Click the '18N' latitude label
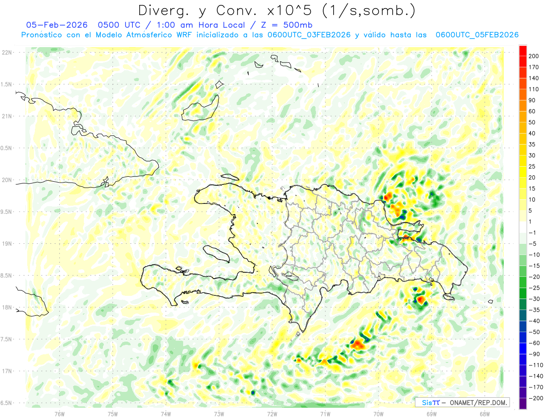 pyautogui.click(x=6, y=308)
